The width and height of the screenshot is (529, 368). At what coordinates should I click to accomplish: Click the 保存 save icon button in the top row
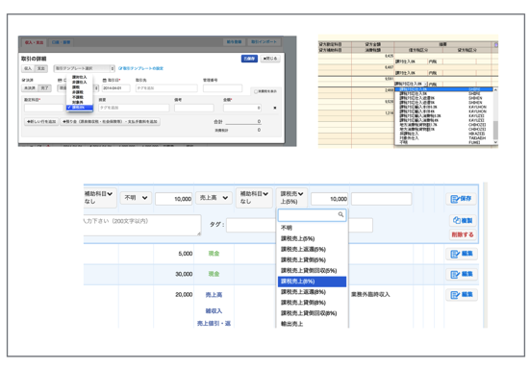click(x=461, y=199)
